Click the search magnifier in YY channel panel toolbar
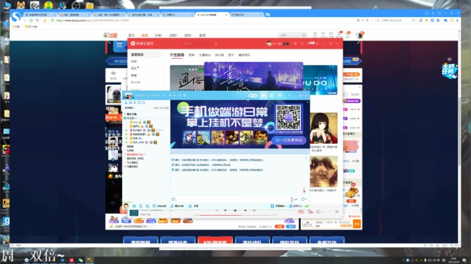471x264 pixels. (x=143, y=103)
